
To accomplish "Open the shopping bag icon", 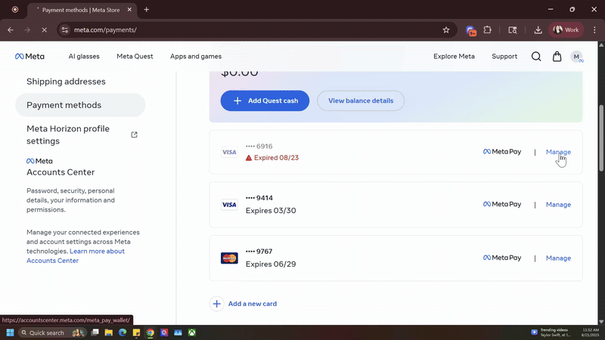I will [557, 57].
